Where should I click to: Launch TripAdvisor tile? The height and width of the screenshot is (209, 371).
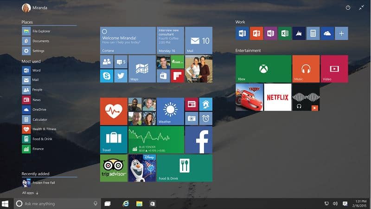[x=114, y=168]
